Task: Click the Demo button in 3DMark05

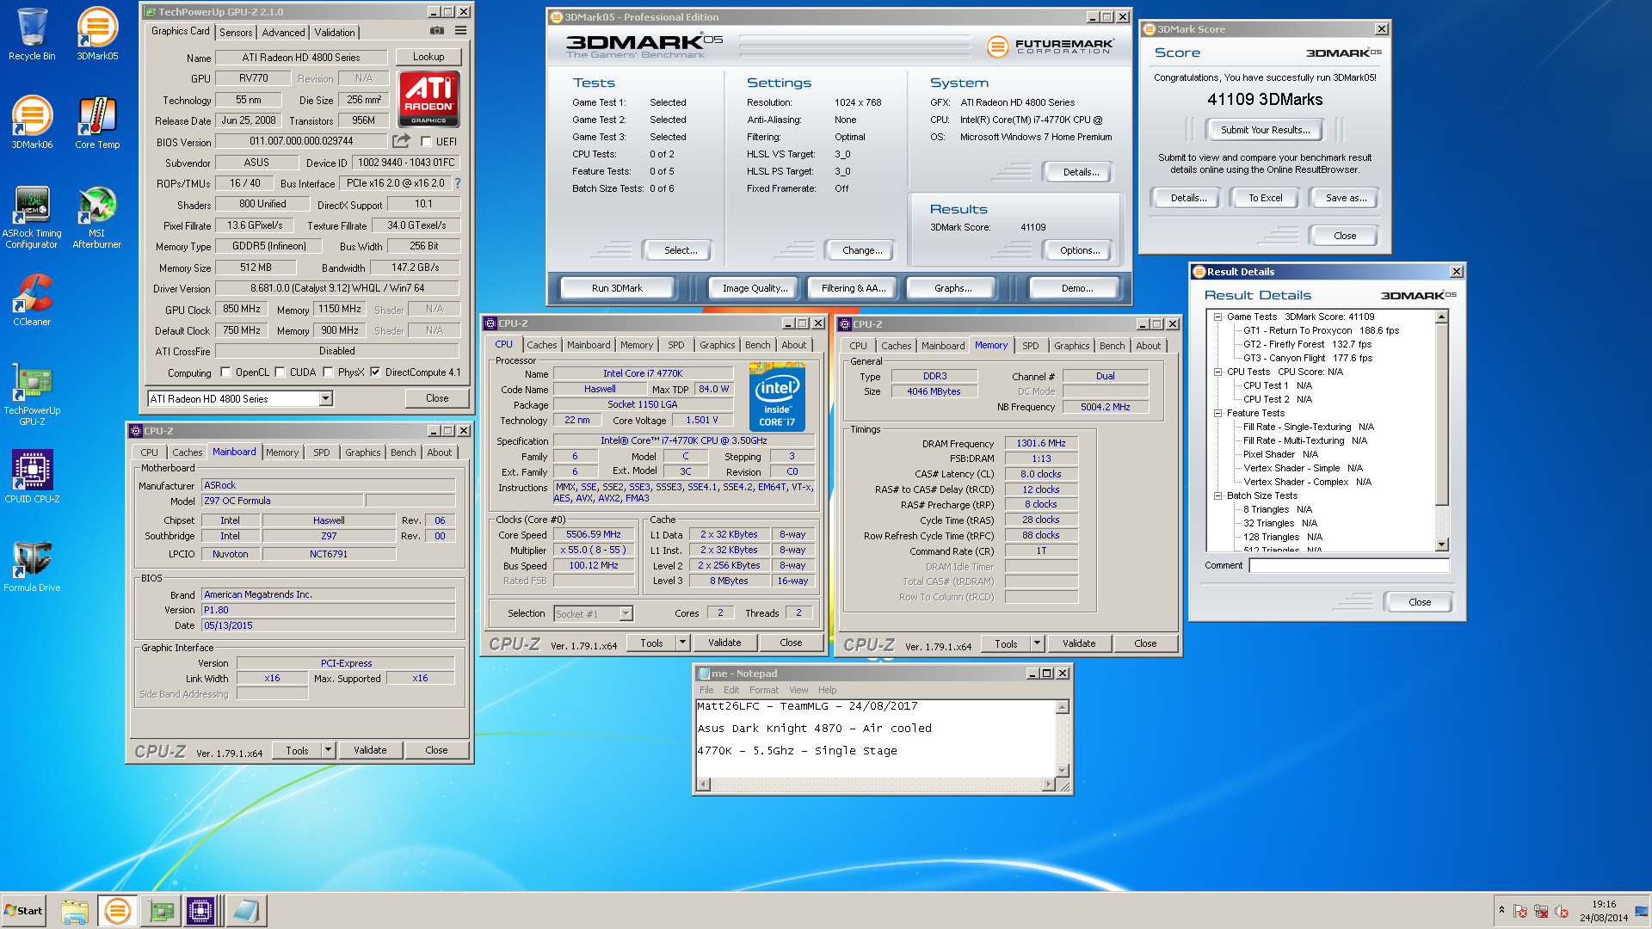Action: [x=1076, y=288]
